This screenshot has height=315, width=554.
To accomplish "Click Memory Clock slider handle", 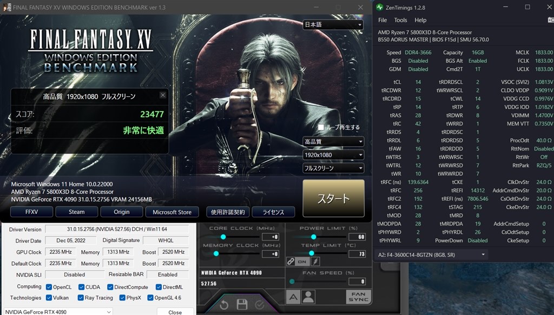I will point(216,253).
